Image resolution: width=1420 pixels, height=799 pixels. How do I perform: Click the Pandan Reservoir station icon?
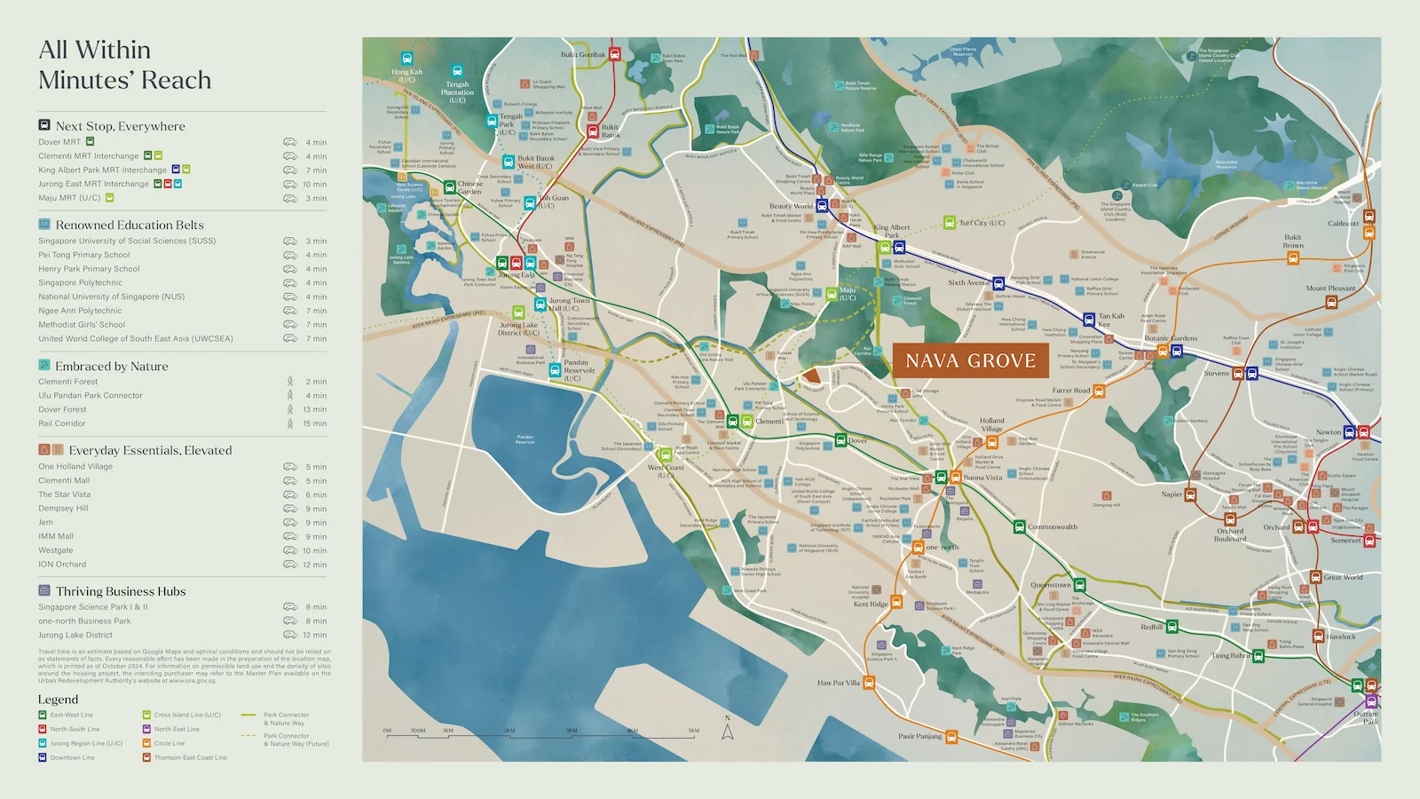555,370
